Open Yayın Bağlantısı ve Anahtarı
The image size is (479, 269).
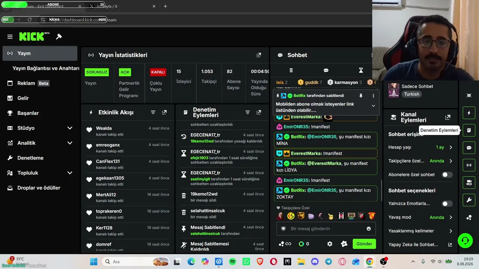pos(46,68)
